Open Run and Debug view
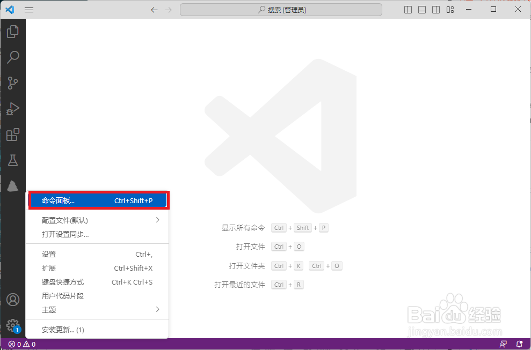Image resolution: width=531 pixels, height=350 pixels. [13, 109]
